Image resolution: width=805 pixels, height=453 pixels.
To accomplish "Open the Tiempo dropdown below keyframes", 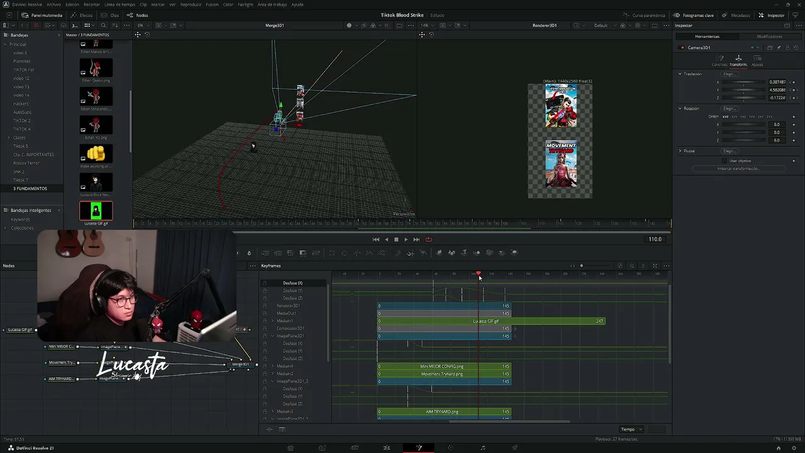I will [x=631, y=429].
